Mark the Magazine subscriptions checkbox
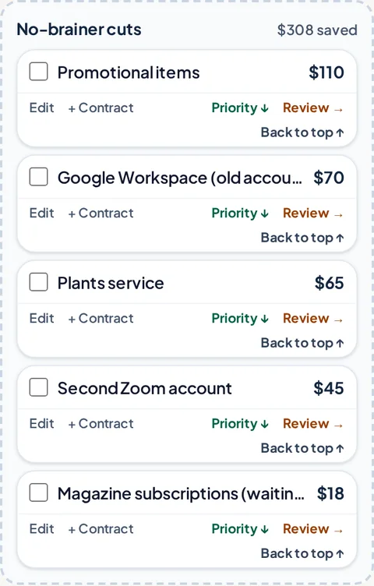 point(38,493)
